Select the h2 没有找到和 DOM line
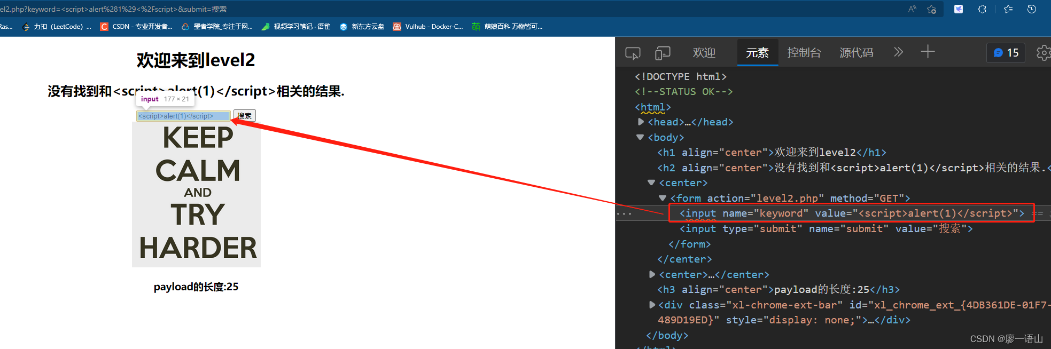This screenshot has width=1051, height=349. pyautogui.click(x=854, y=168)
